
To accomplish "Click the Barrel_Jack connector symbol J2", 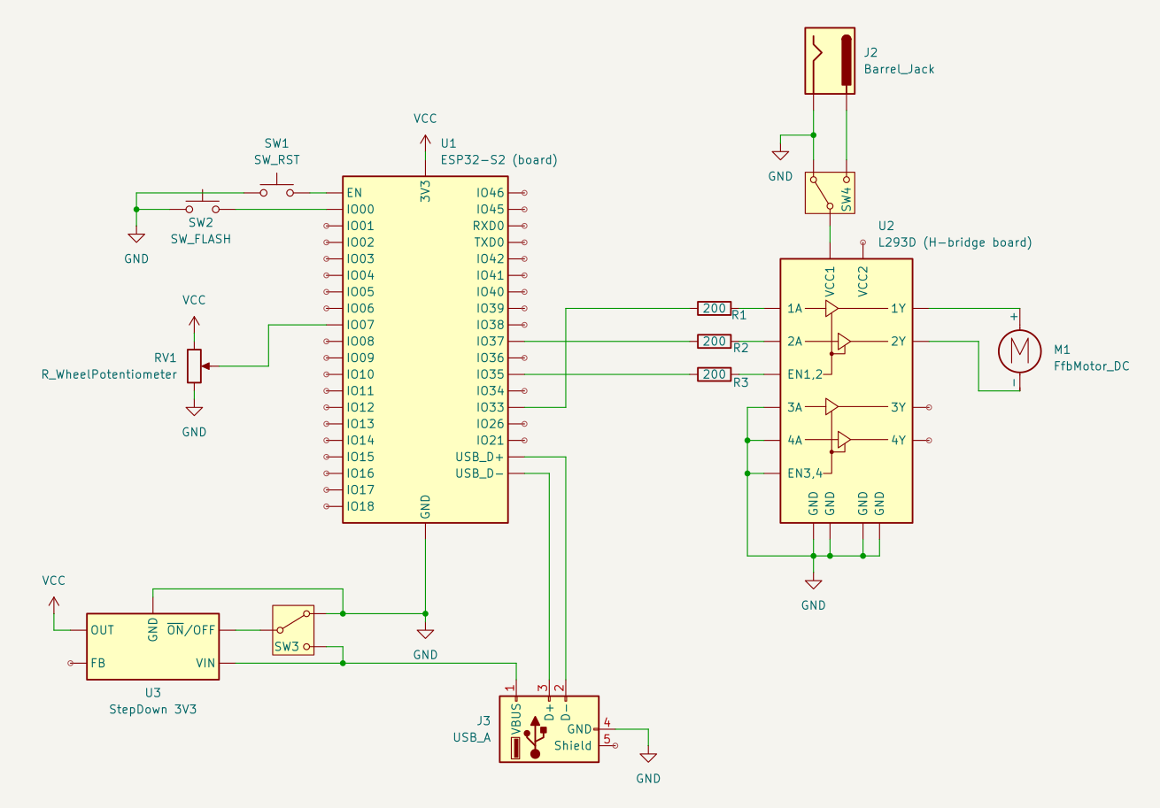I will [x=831, y=59].
